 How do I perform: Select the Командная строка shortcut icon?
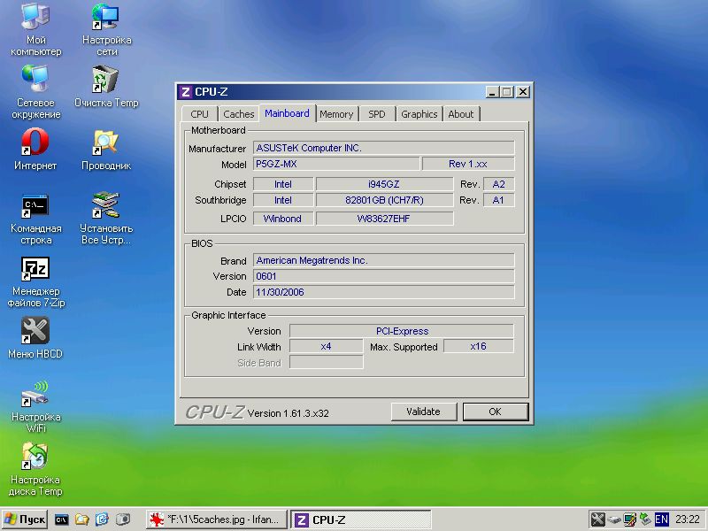click(x=35, y=218)
